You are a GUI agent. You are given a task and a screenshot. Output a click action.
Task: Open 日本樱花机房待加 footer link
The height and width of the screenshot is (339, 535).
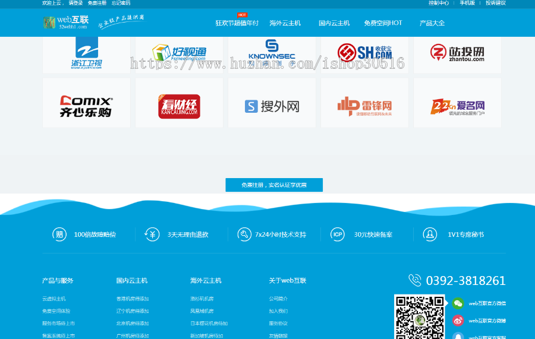pos(209,324)
